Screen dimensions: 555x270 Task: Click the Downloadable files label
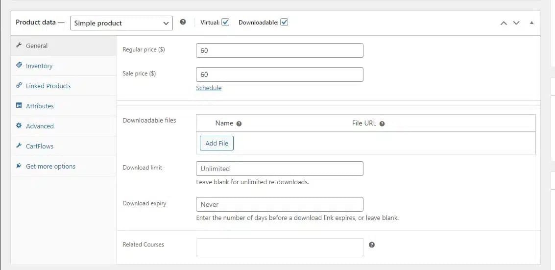(149, 121)
